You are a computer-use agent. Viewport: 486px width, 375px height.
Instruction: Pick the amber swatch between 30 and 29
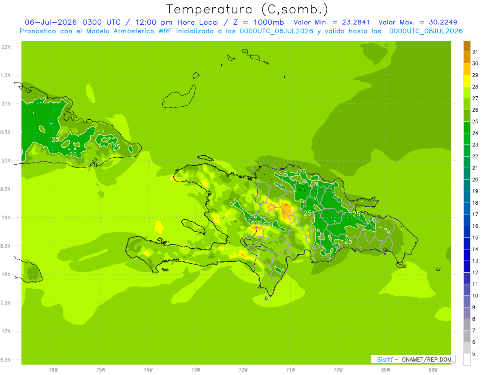click(x=467, y=69)
